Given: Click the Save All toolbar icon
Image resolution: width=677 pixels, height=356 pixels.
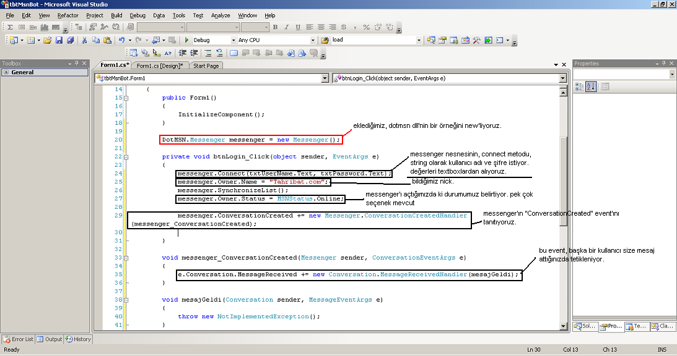Looking at the screenshot, I should 70,40.
